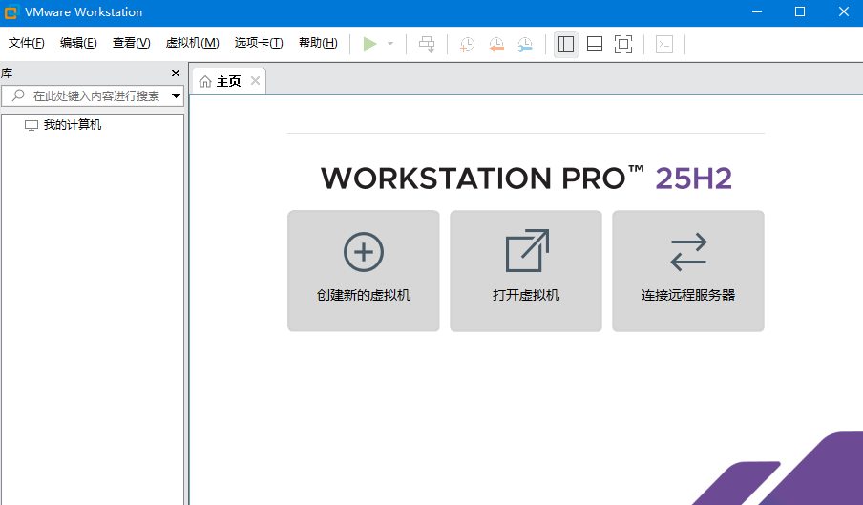The width and height of the screenshot is (863, 505).
Task: Click the send Ctrl+Alt+Del toolbar icon
Action: coord(427,44)
